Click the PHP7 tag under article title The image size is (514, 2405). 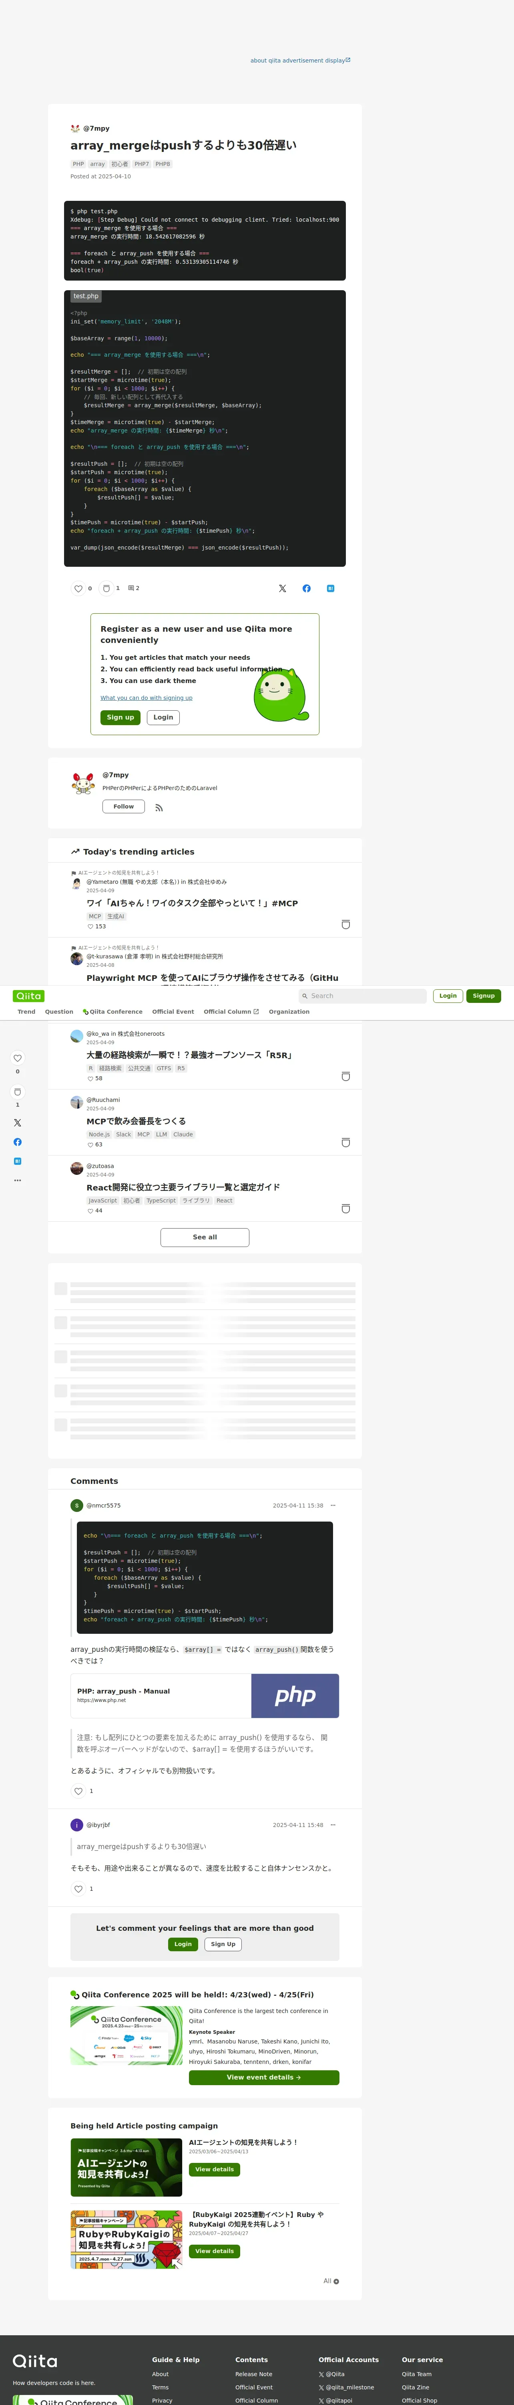(x=142, y=164)
